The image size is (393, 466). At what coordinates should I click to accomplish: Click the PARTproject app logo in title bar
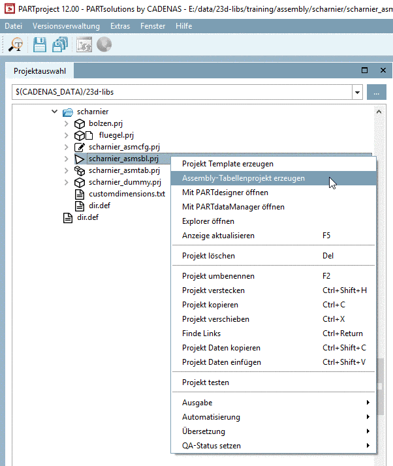10,9
